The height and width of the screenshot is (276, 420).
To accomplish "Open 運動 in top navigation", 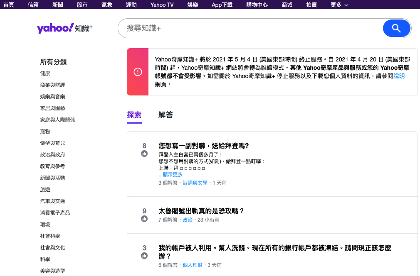I will click(x=131, y=5).
